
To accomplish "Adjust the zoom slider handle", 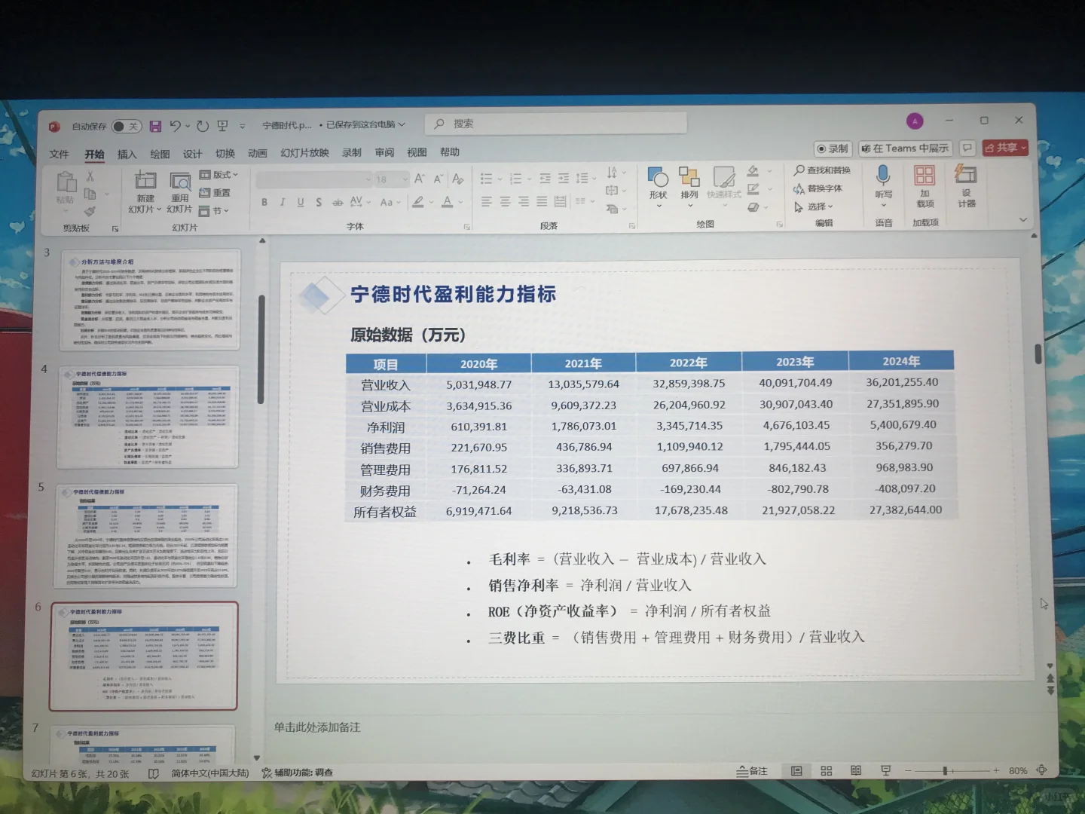I will [944, 771].
